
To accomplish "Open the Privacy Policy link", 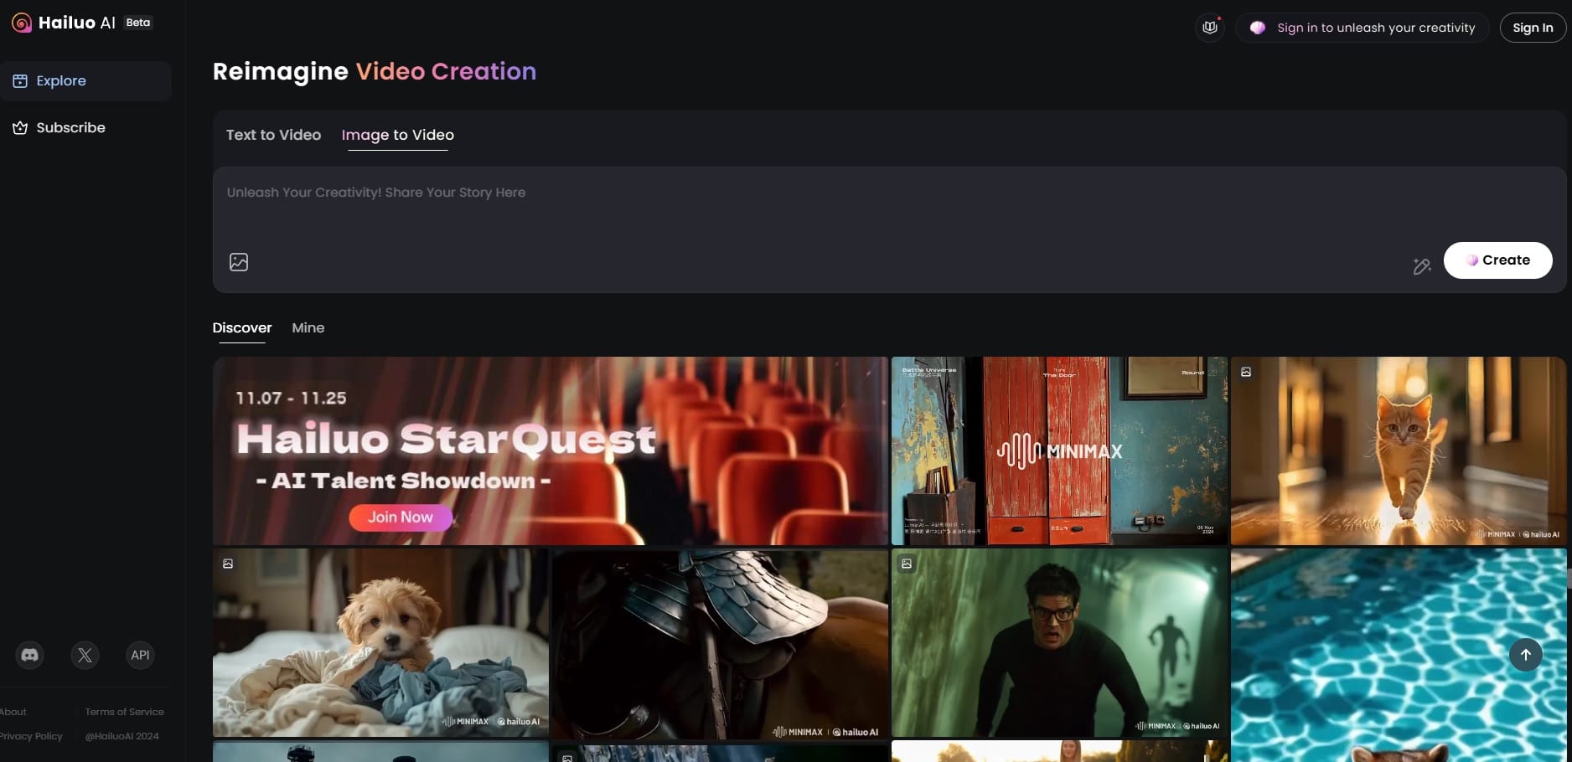I will tap(31, 736).
